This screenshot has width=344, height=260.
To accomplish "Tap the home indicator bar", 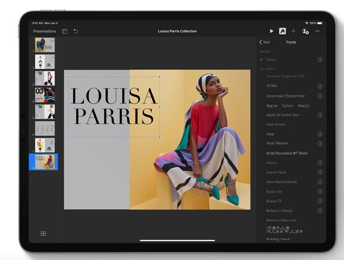I will point(177,241).
